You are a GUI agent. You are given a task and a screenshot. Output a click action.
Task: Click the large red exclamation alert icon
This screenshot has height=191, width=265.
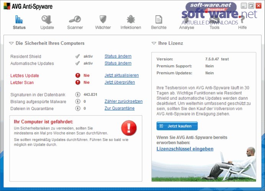(x=129, y=128)
